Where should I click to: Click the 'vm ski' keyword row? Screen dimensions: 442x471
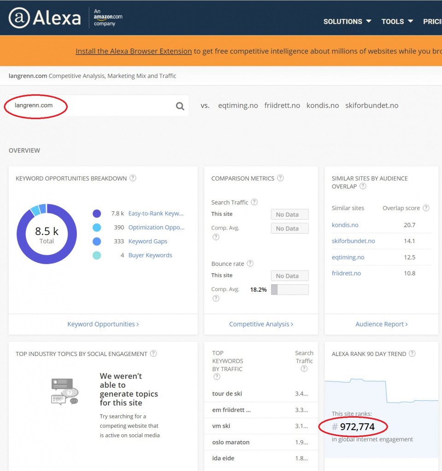pos(261,426)
